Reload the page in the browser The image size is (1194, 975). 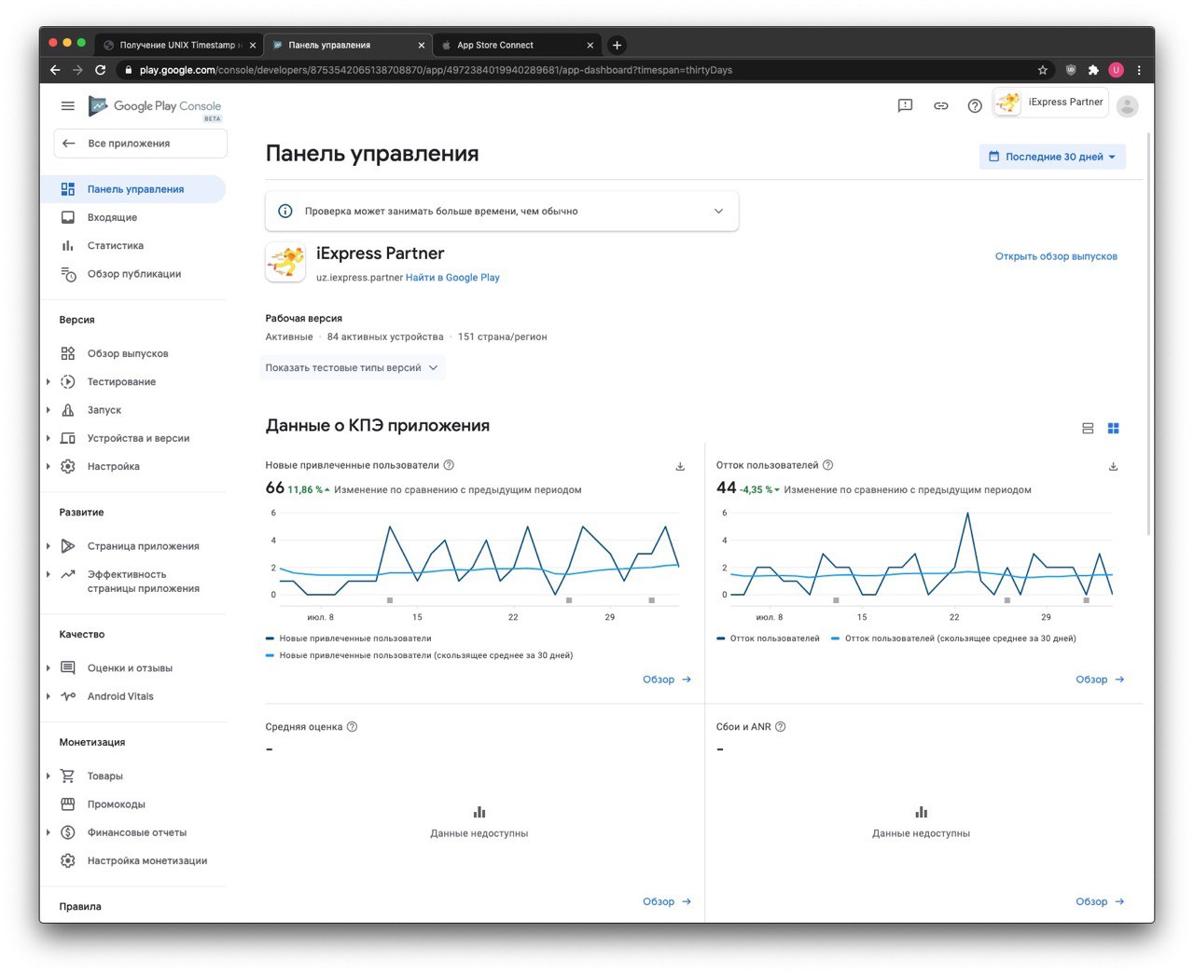pyautogui.click(x=101, y=70)
